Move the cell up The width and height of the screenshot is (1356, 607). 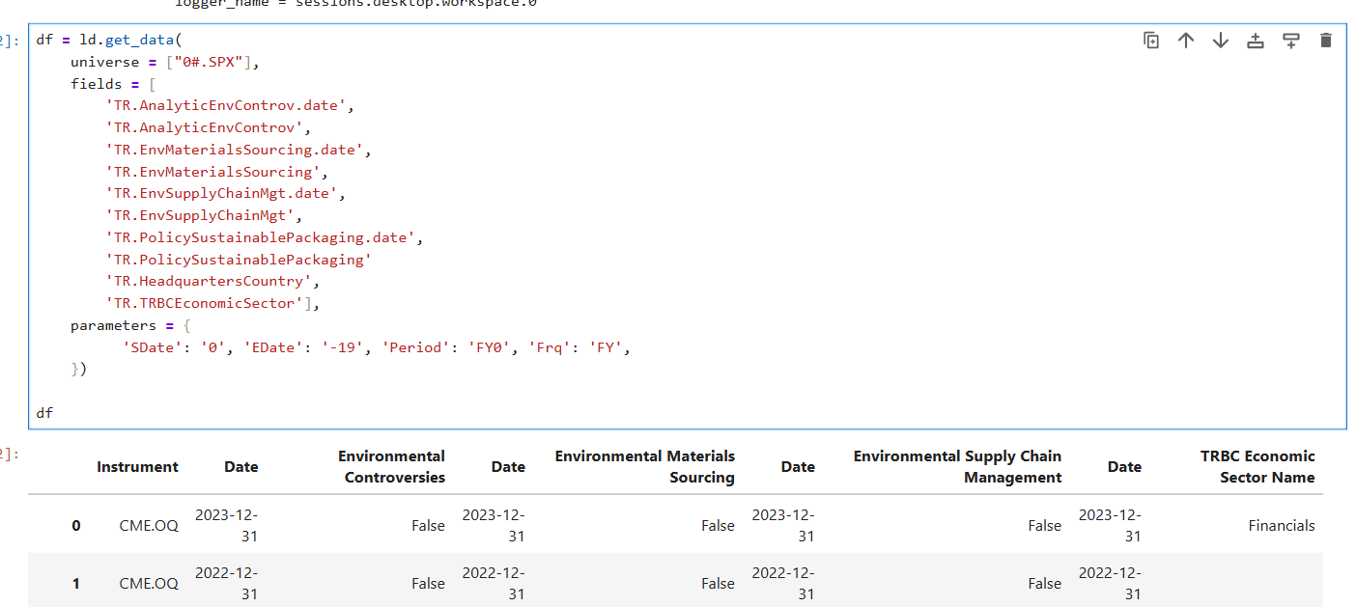[1186, 41]
